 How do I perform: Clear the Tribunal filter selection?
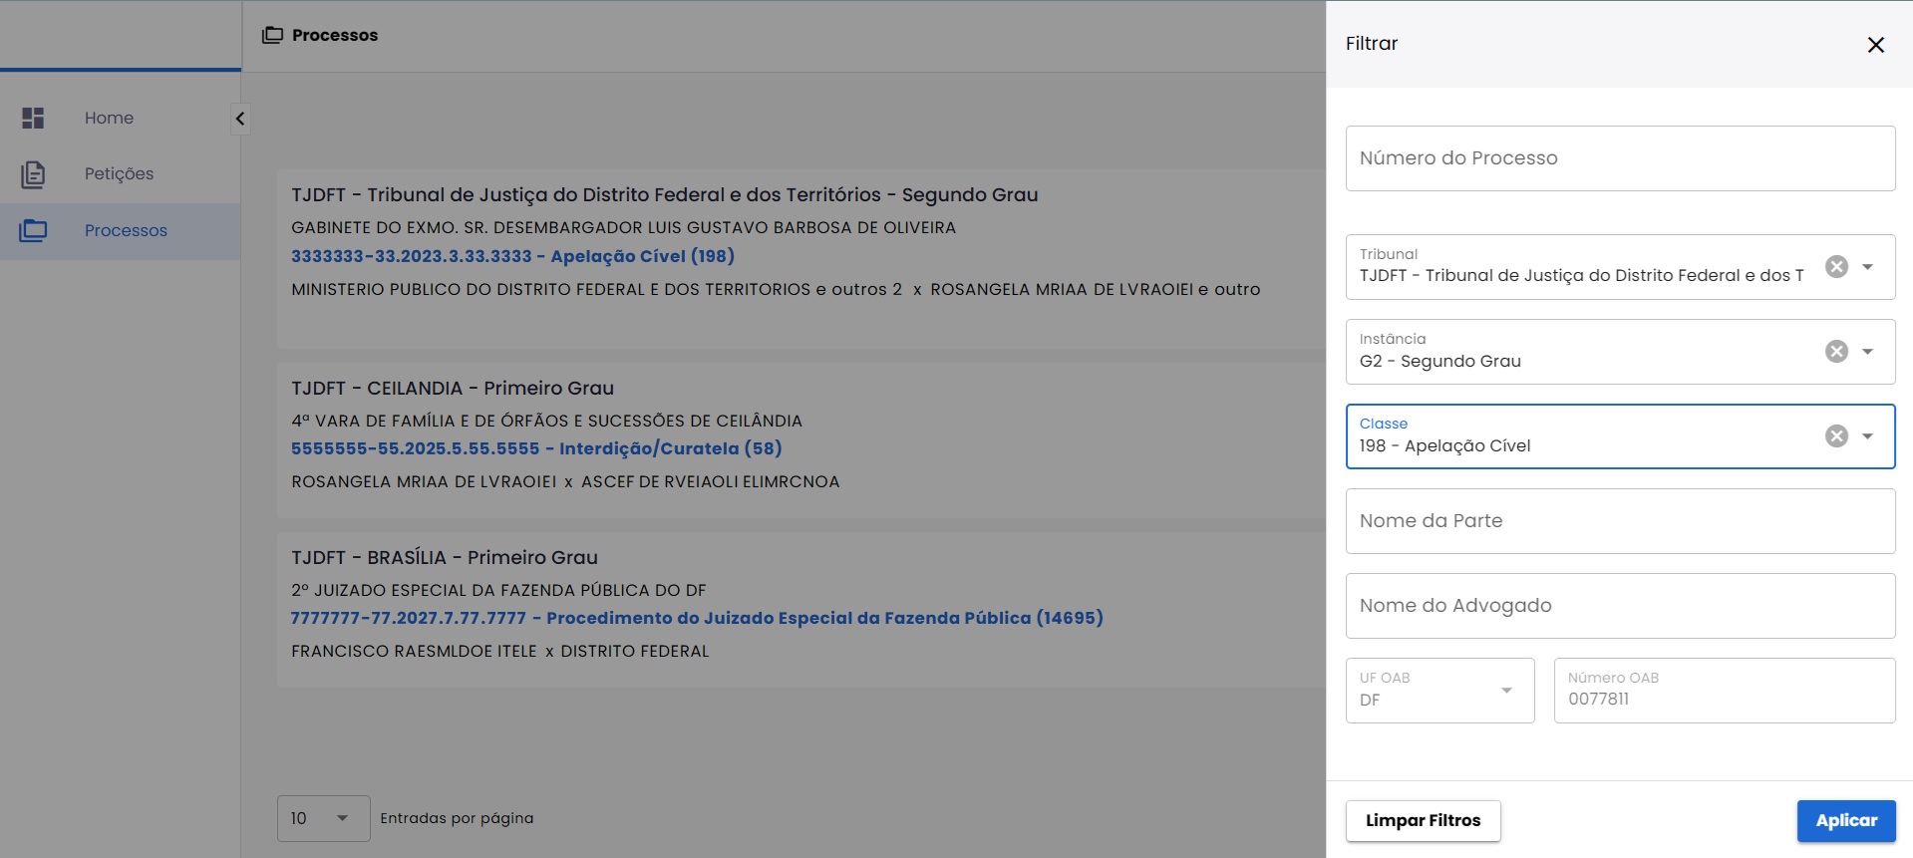tap(1836, 266)
